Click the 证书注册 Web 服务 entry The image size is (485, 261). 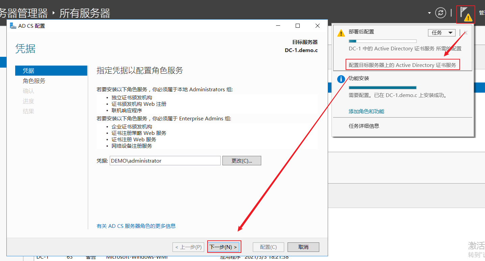[134, 140]
